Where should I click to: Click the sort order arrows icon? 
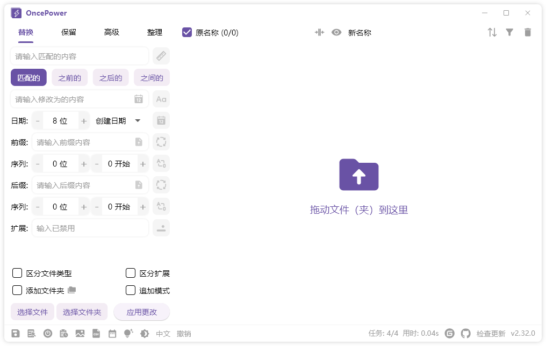[x=492, y=32]
